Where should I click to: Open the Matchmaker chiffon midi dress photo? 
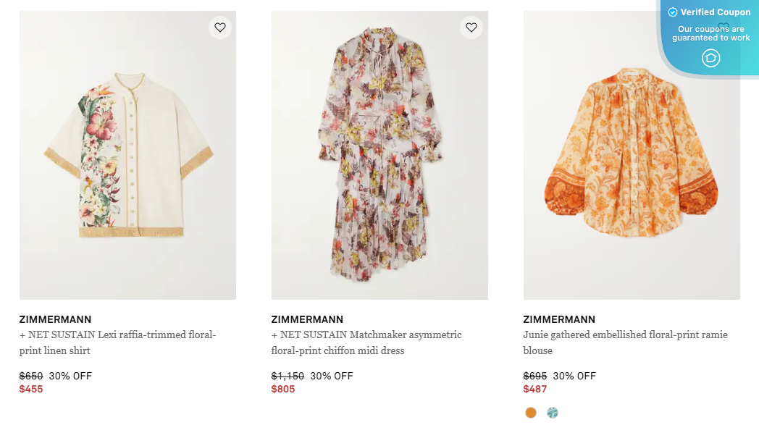[x=379, y=155]
